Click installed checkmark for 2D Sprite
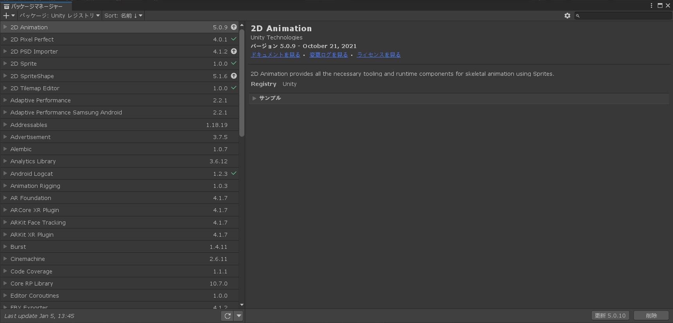Image resolution: width=673 pixels, height=323 pixels. (x=234, y=63)
